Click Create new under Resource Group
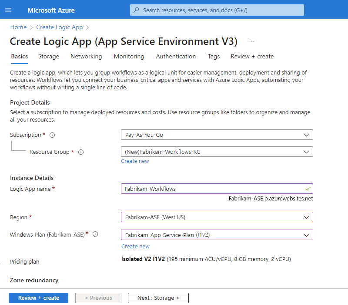The height and width of the screenshot is (305, 348). [135, 161]
